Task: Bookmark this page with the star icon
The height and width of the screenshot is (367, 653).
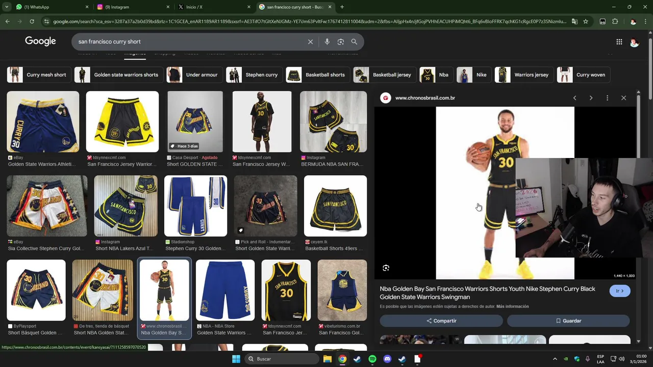Action: (x=586, y=21)
